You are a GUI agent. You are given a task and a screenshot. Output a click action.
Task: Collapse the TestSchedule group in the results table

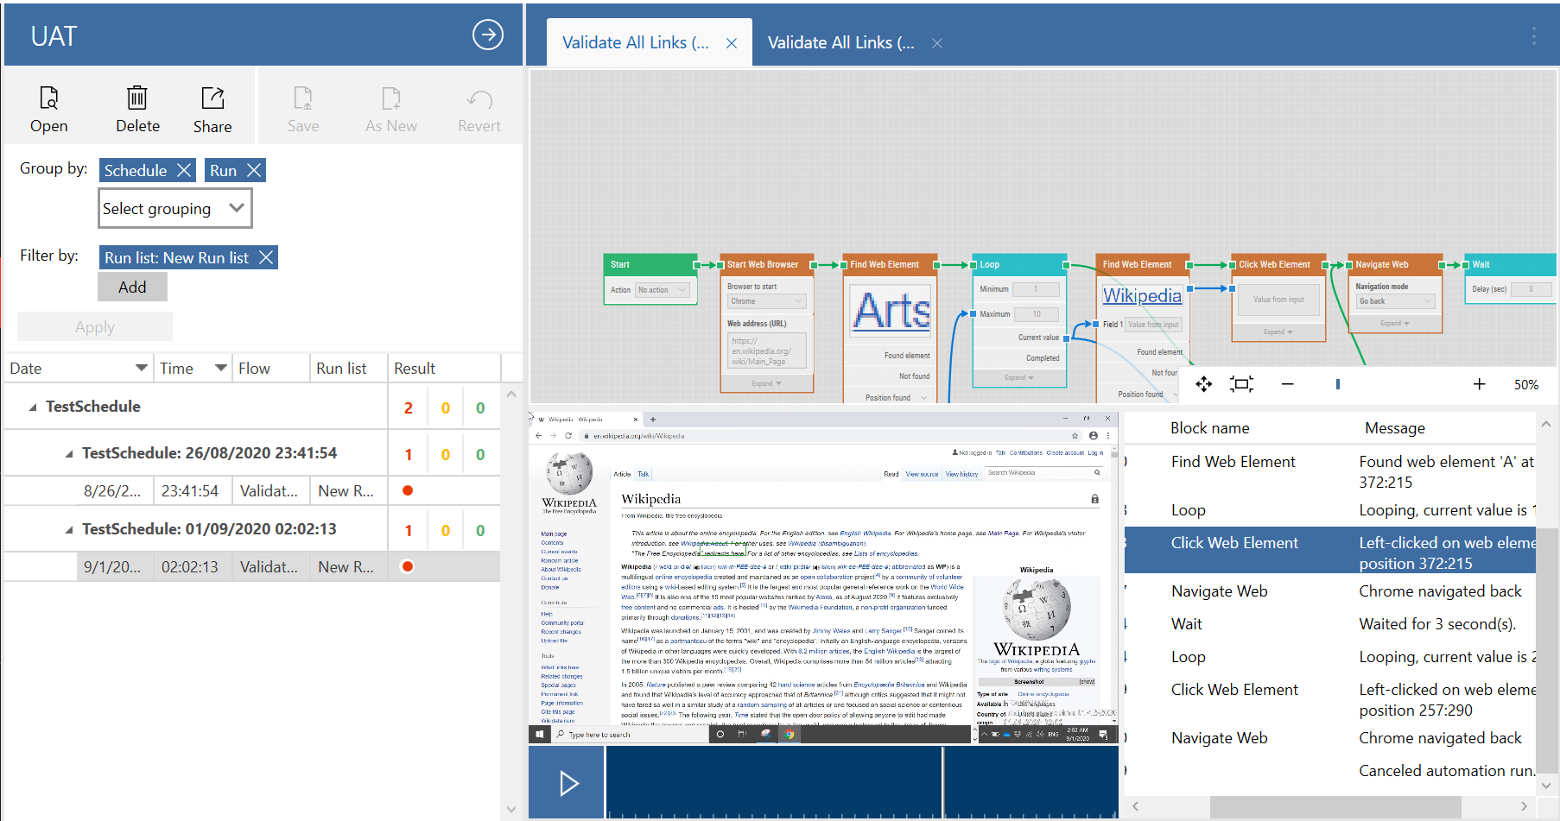(33, 407)
